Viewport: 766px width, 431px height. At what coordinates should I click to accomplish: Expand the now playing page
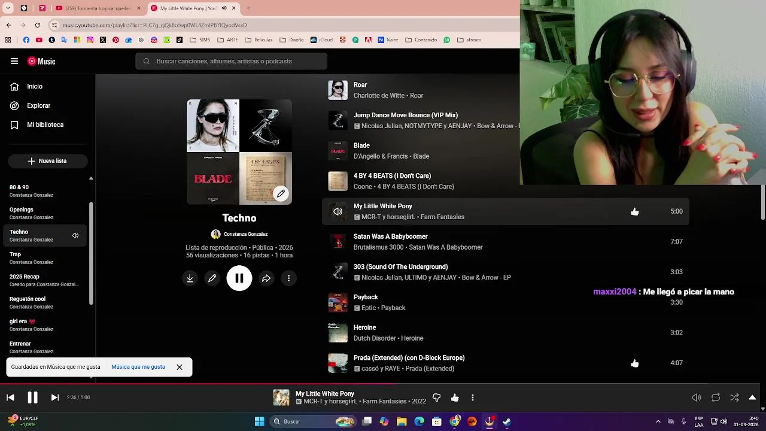(752, 397)
